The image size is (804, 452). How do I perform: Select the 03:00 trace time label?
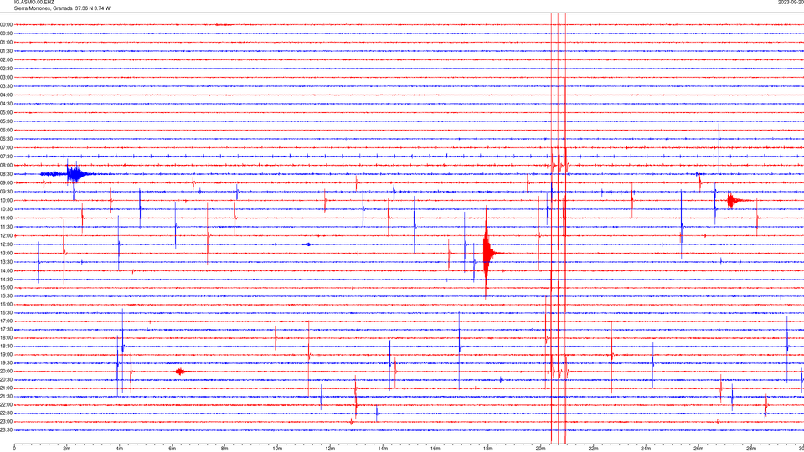(x=6, y=77)
